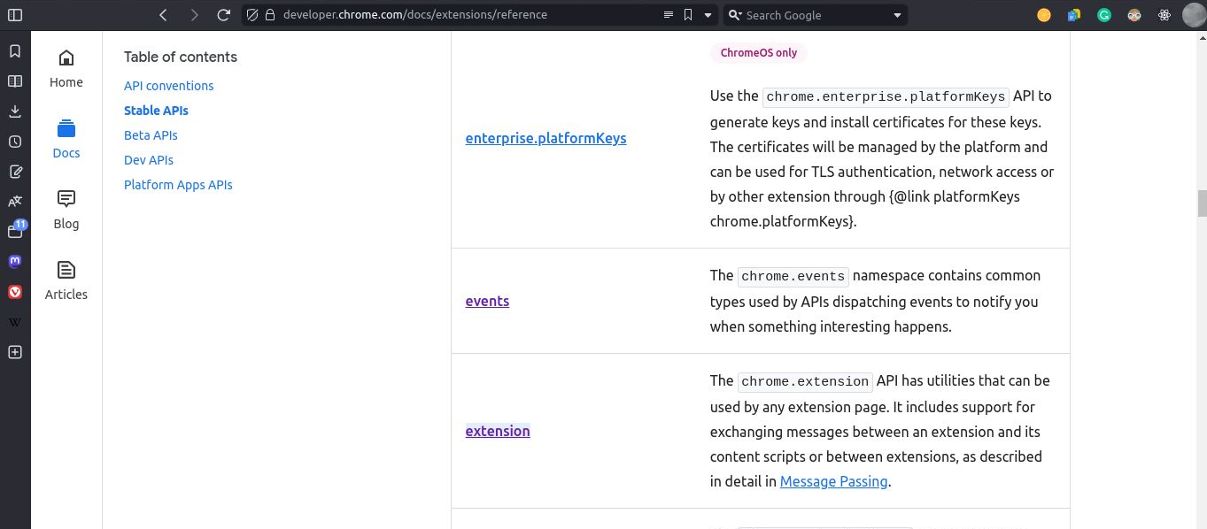
Task: Open the History panel
Action: (x=15, y=142)
